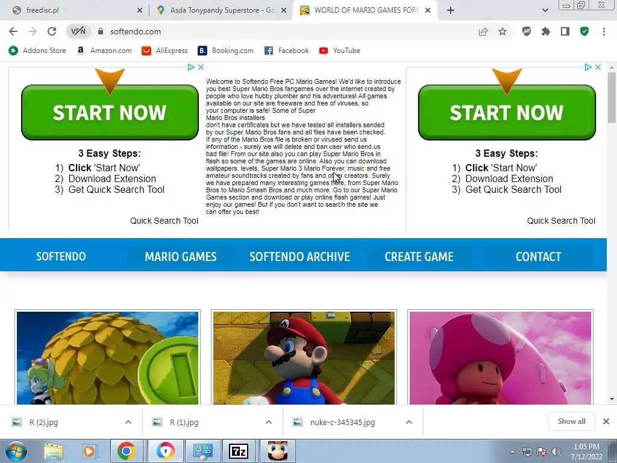Image resolution: width=617 pixels, height=463 pixels.
Task: Open the CONTACT menu item
Action: pyautogui.click(x=538, y=257)
